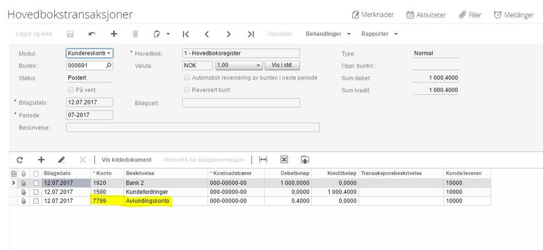
Task: Click the 1 000,4000 credit amount cell
Action: click(x=335, y=192)
